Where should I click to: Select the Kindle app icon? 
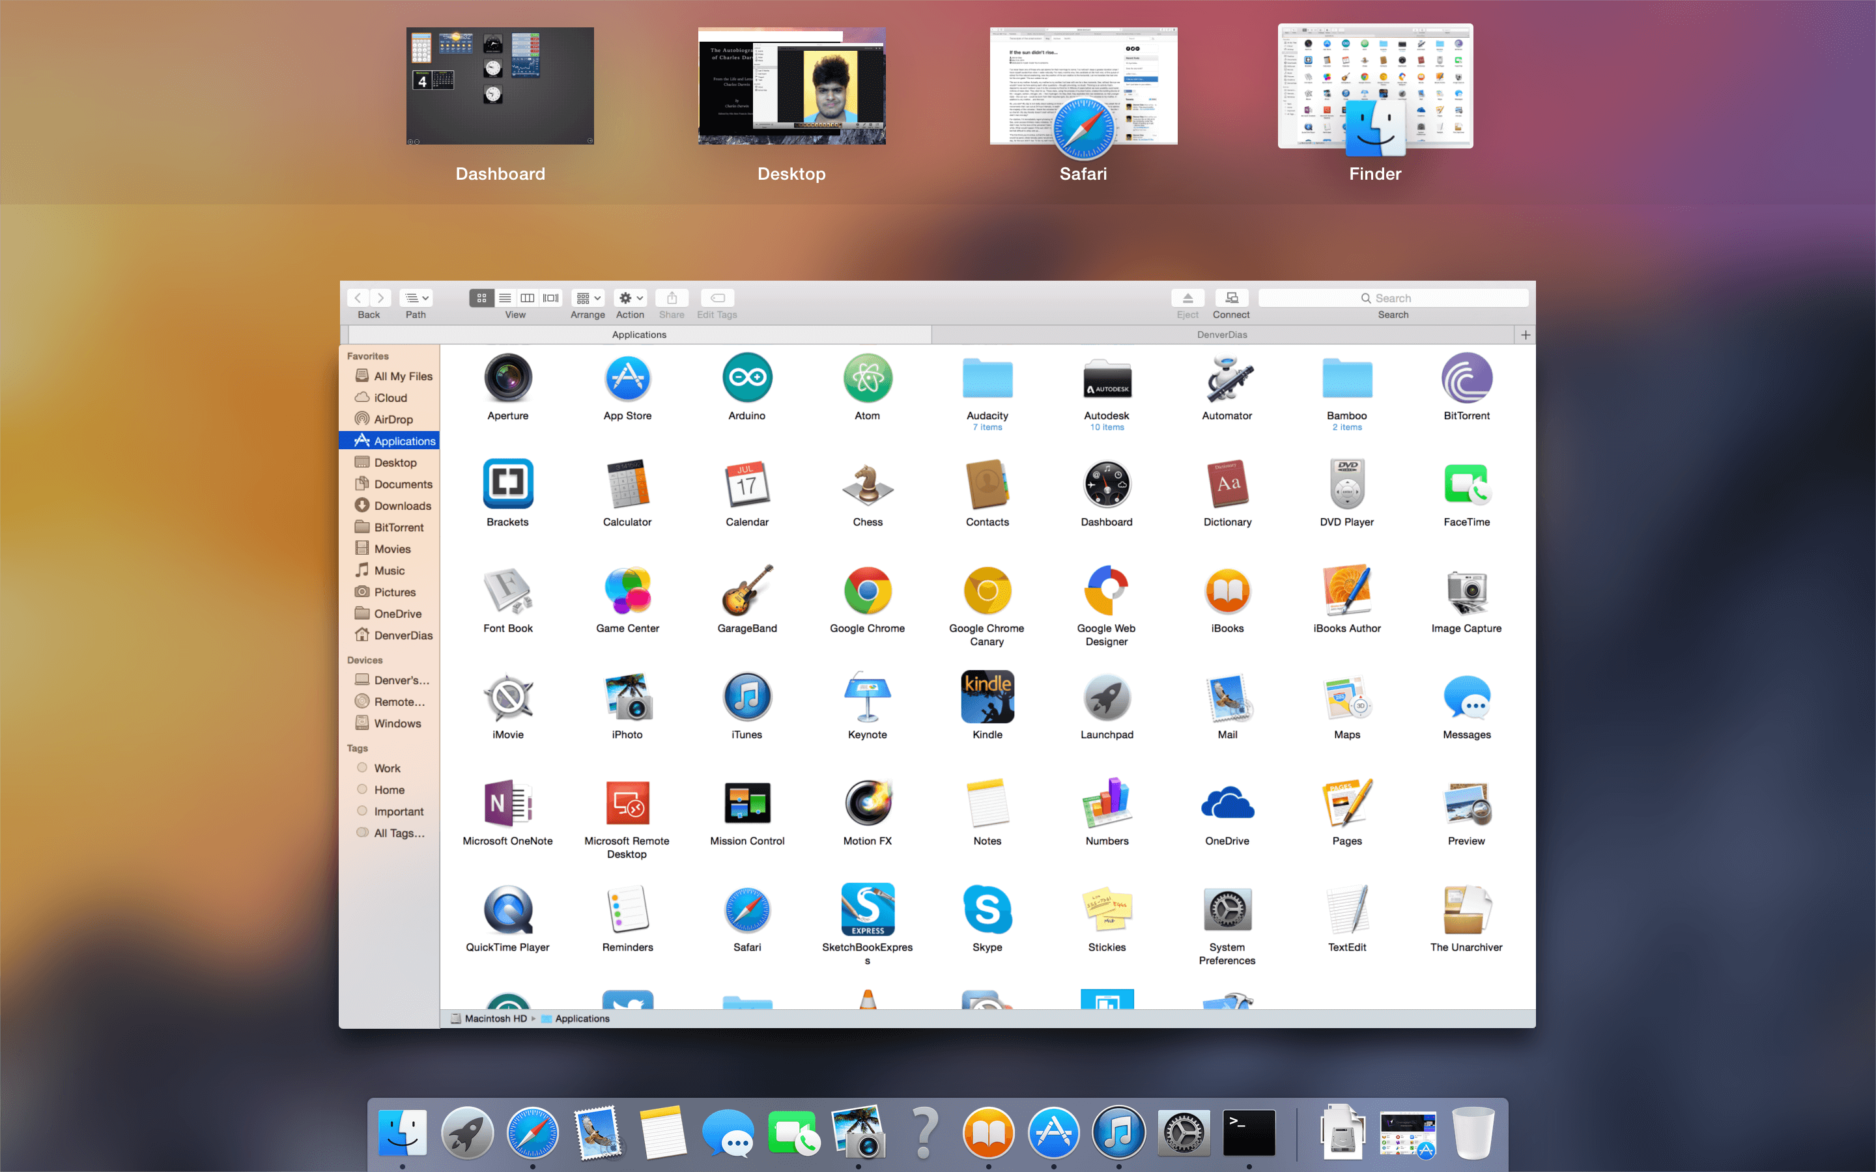(x=987, y=697)
